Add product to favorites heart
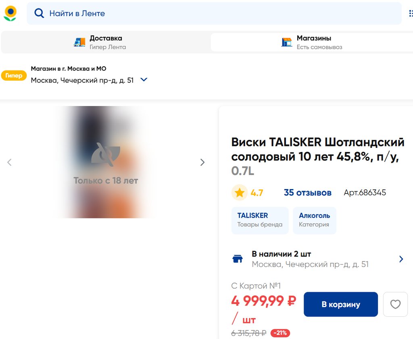 (x=395, y=304)
